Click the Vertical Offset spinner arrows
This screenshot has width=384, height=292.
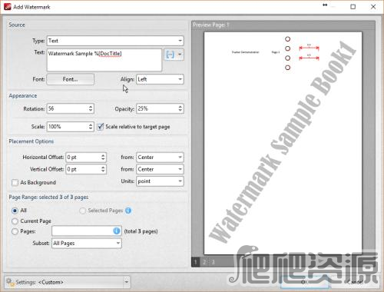[x=103, y=169]
